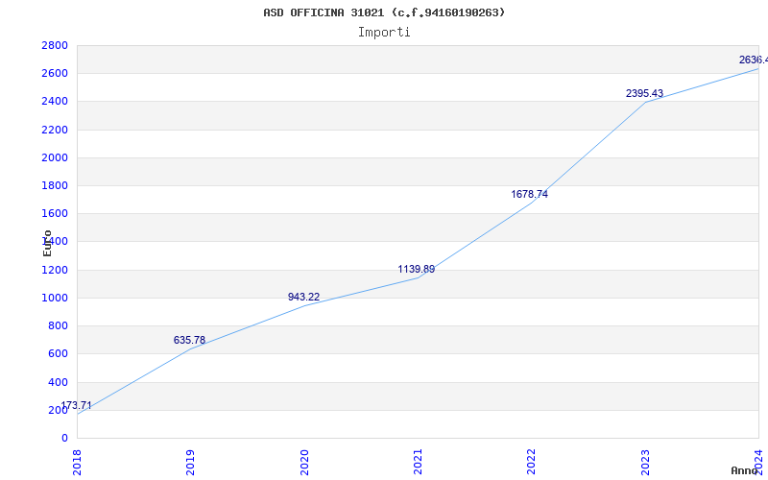Click the x-axis year 2021
768x480 pixels.
pyautogui.click(x=418, y=462)
